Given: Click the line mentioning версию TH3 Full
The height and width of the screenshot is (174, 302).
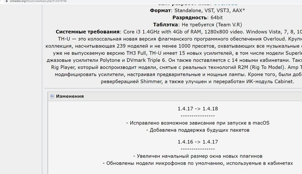Looking at the screenshot, I should tap(177, 53).
